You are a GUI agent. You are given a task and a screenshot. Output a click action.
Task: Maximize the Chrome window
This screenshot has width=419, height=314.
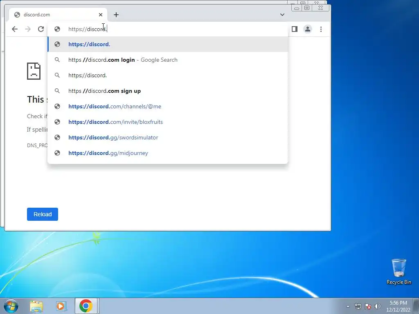pyautogui.click(x=307, y=8)
